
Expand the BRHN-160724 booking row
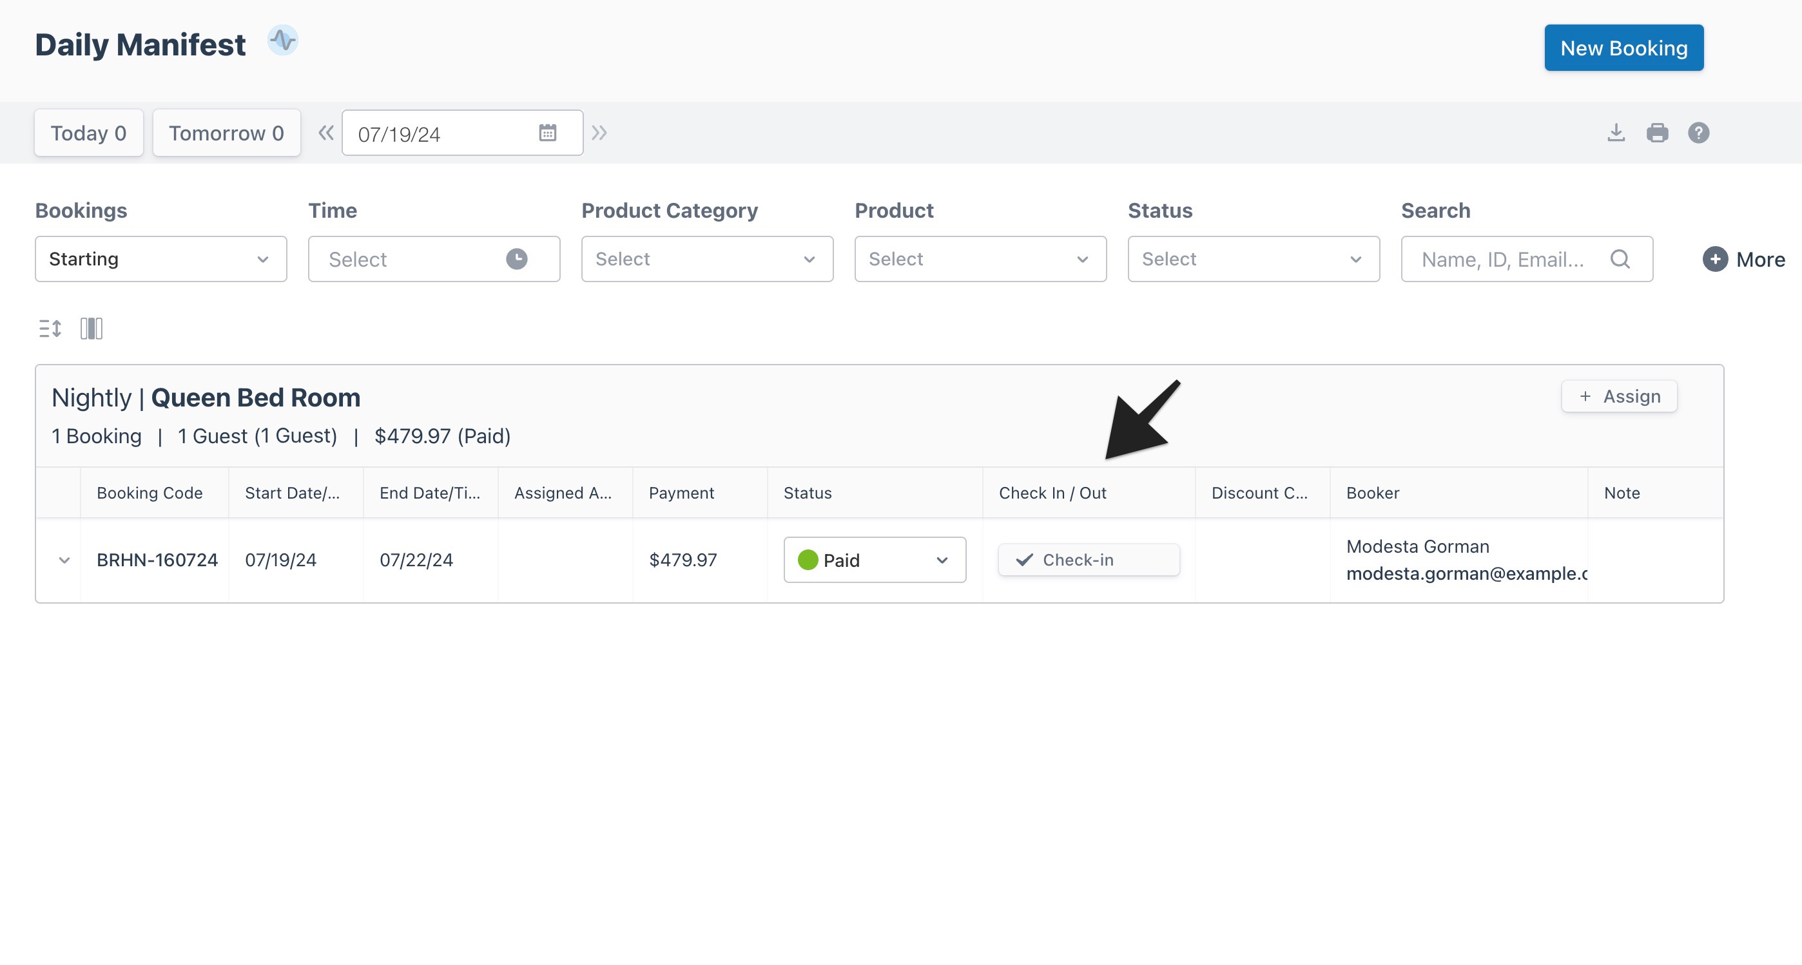coord(64,560)
